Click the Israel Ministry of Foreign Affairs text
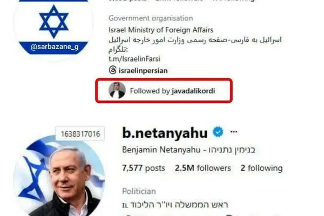The height and width of the screenshot is (216, 324). click(161, 30)
